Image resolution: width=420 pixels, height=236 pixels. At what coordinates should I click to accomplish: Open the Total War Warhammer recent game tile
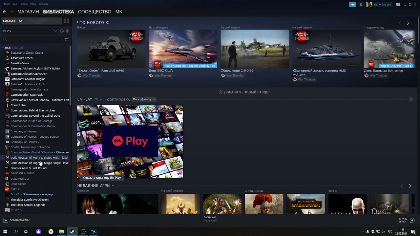pos(306,204)
